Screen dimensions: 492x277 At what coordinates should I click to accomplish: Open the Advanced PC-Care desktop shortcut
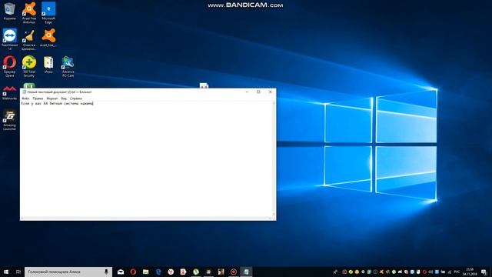point(68,65)
